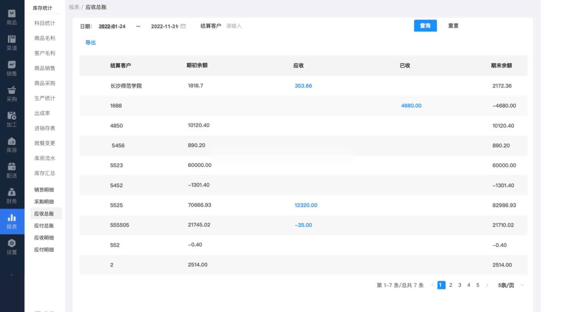This screenshot has width=564, height=312.
Task: Expand the 5条/页 page size dropdown
Action: pos(511,285)
